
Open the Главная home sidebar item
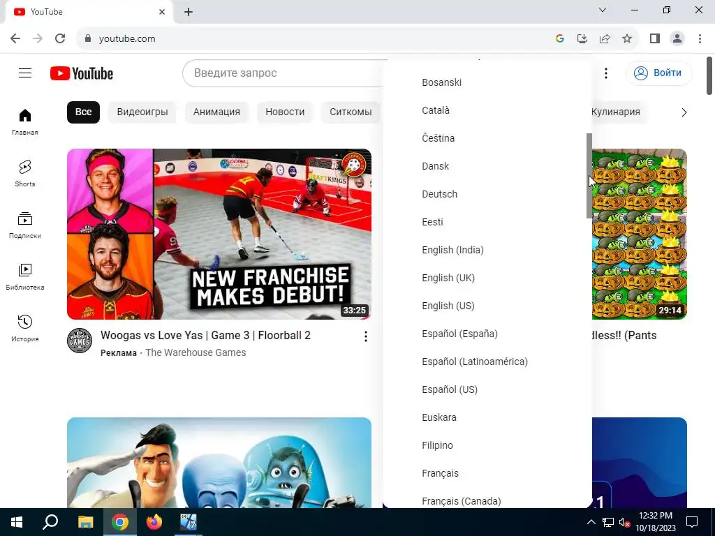click(25, 122)
